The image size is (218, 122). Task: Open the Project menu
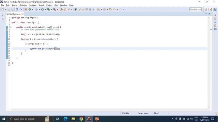tap(49, 5)
